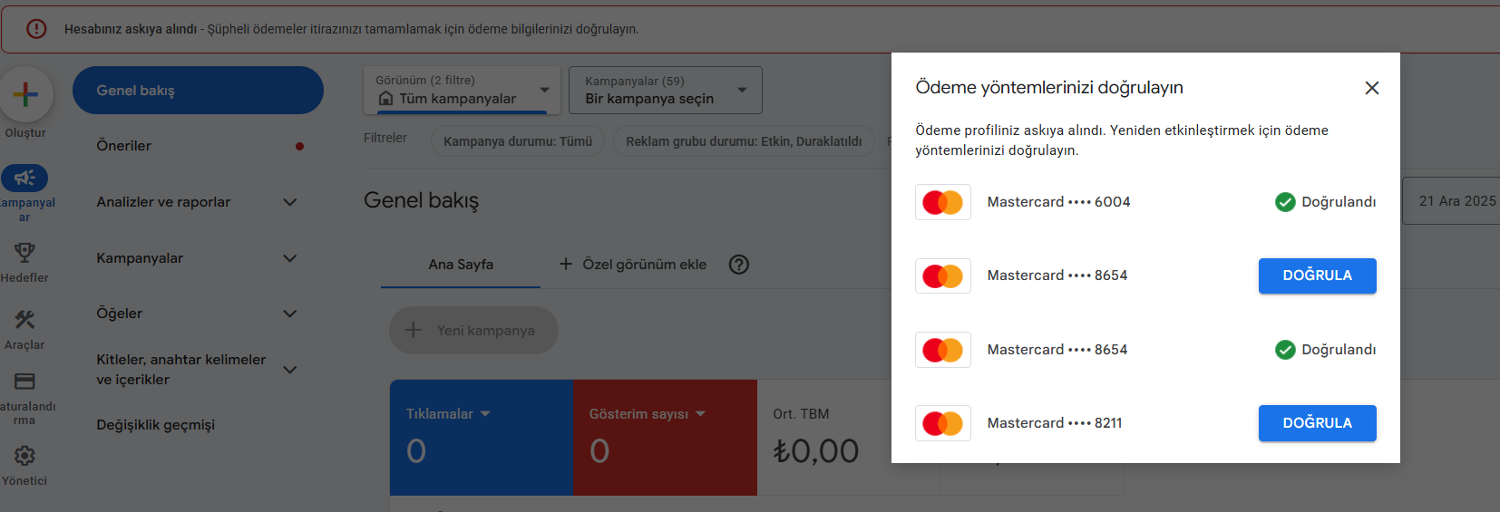This screenshot has height=512, width=1500.
Task: Open the Tıklamalar metric dropdown
Action: [448, 414]
